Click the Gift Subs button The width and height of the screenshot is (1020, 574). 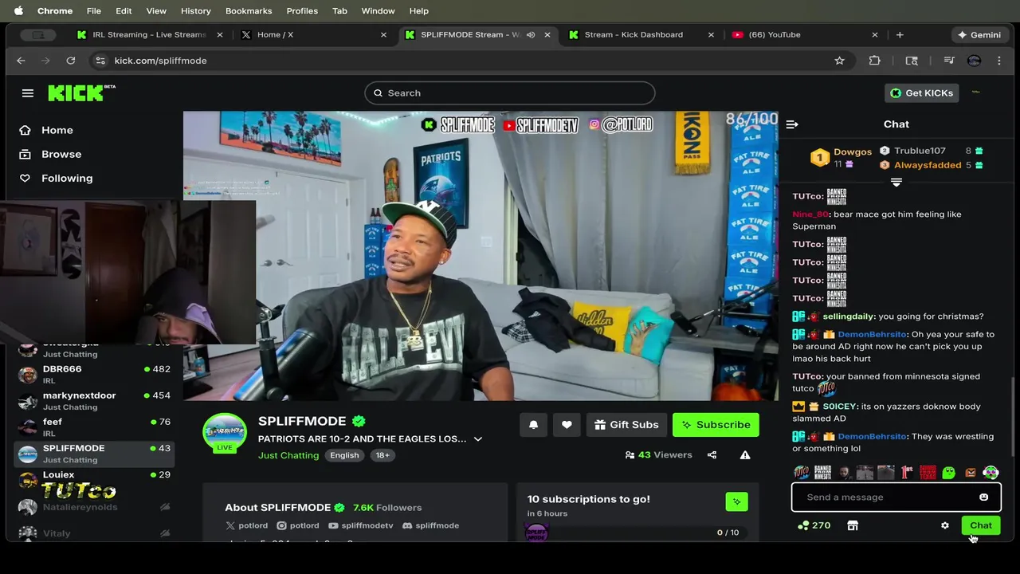pos(626,425)
